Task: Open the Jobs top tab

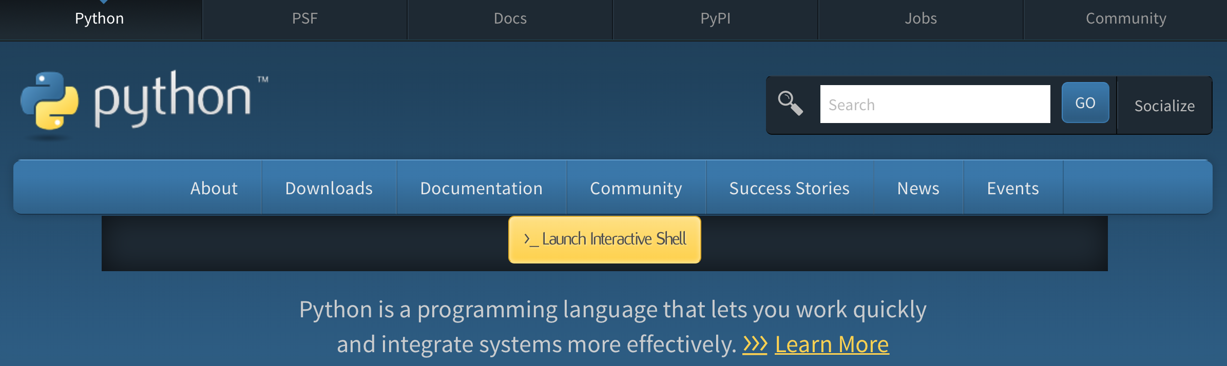Action: [x=921, y=19]
